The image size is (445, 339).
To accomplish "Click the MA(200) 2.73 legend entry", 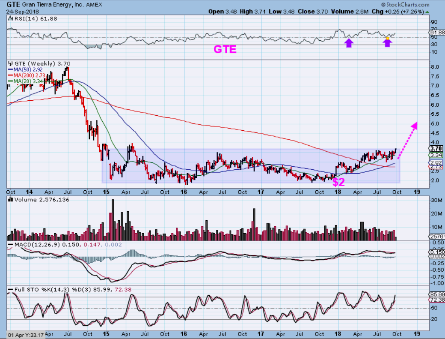I will (x=29, y=75).
